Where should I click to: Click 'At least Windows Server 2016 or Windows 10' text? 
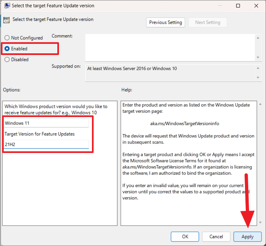coord(132,69)
